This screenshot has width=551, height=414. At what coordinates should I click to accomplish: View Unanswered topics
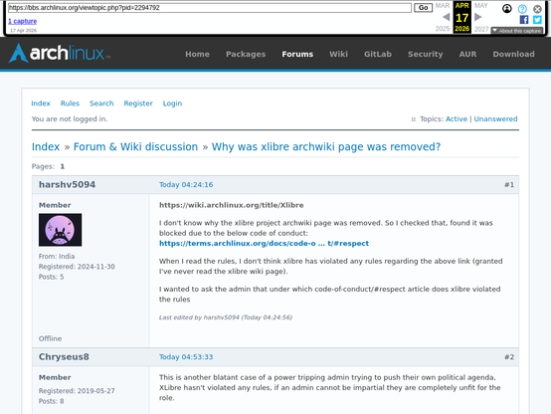[495, 118]
